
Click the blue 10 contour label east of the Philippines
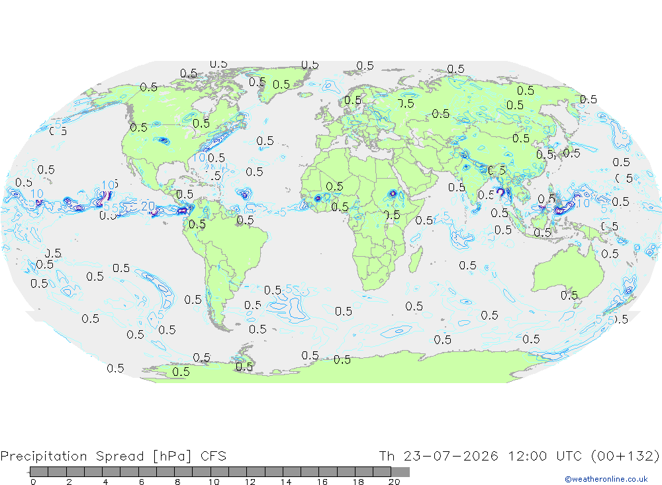click(583, 203)
